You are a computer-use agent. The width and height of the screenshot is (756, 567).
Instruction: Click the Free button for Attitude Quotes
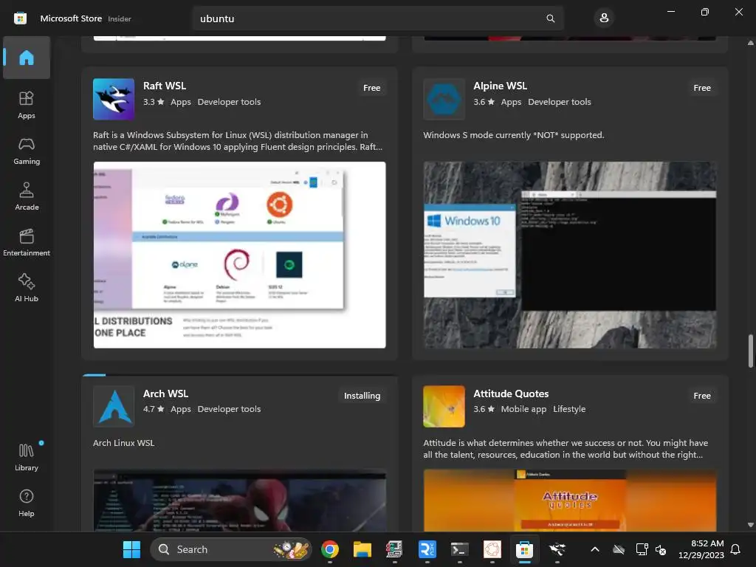click(x=702, y=396)
